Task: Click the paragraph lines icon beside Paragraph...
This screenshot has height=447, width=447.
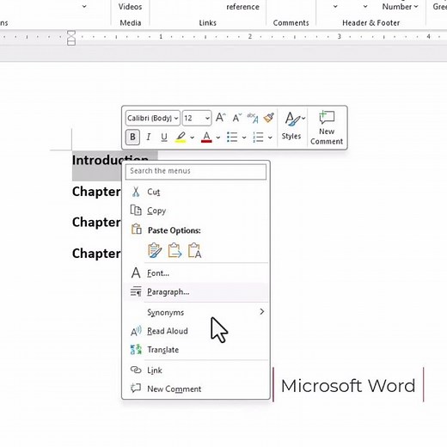Action: pyautogui.click(x=136, y=291)
